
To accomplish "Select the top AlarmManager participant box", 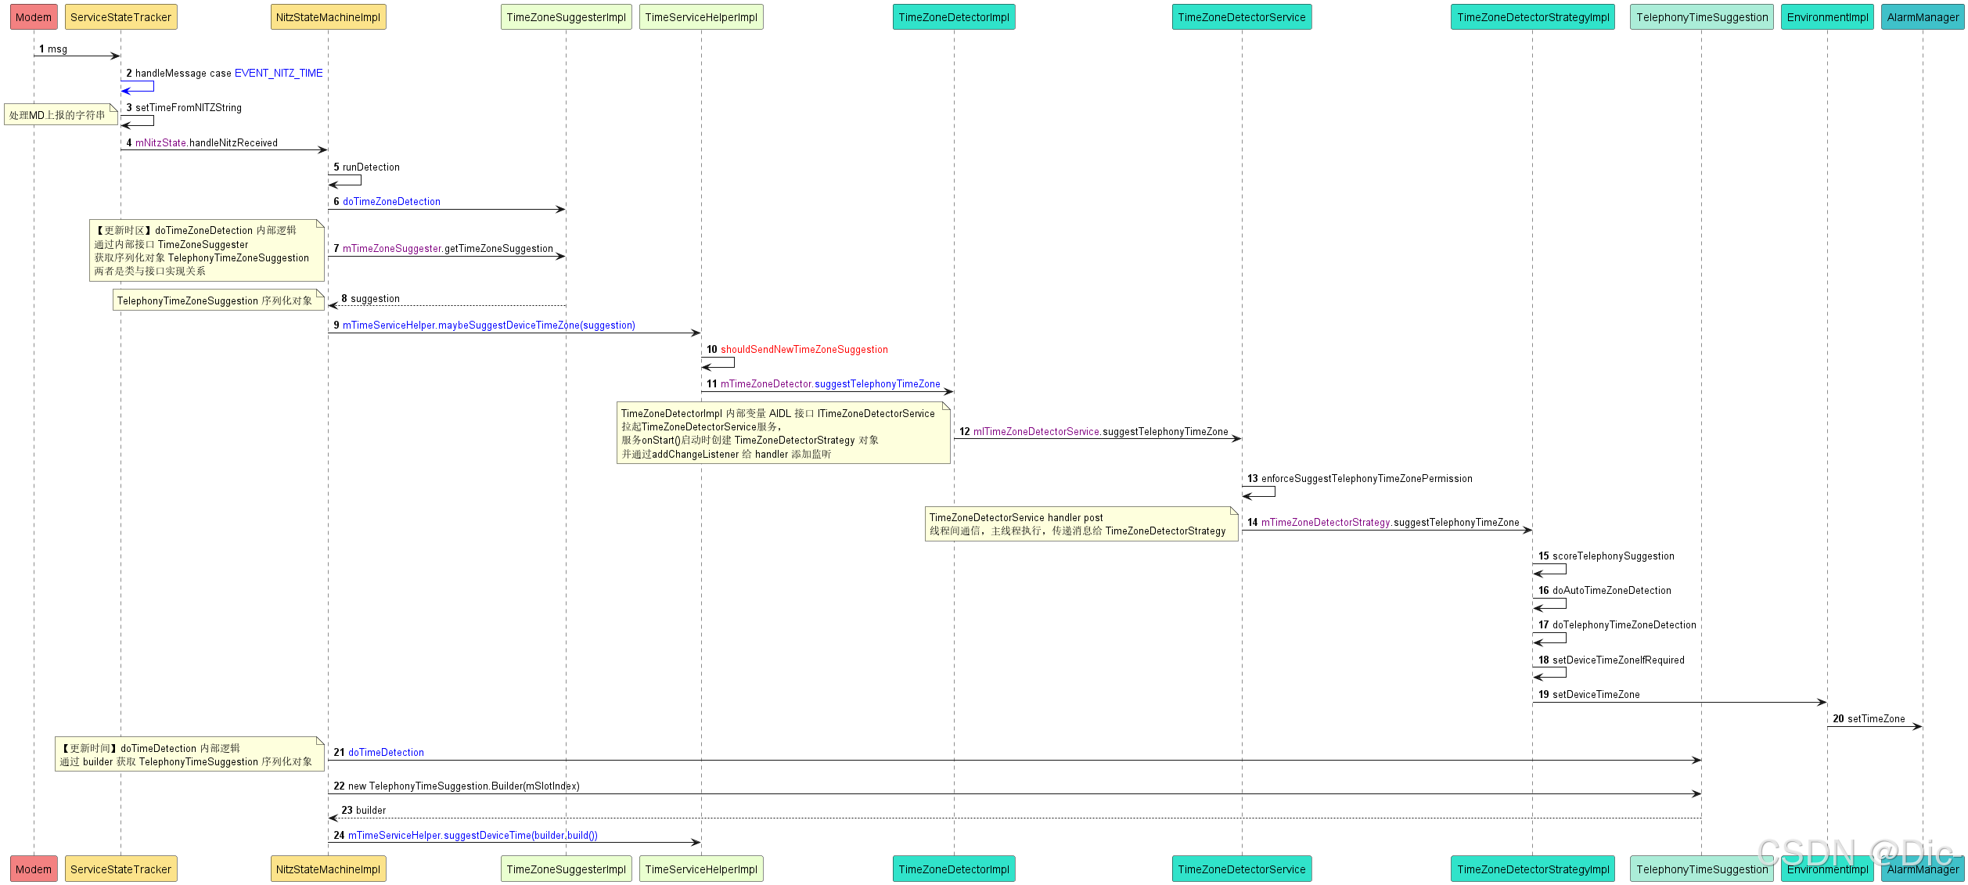I will click(x=1923, y=17).
